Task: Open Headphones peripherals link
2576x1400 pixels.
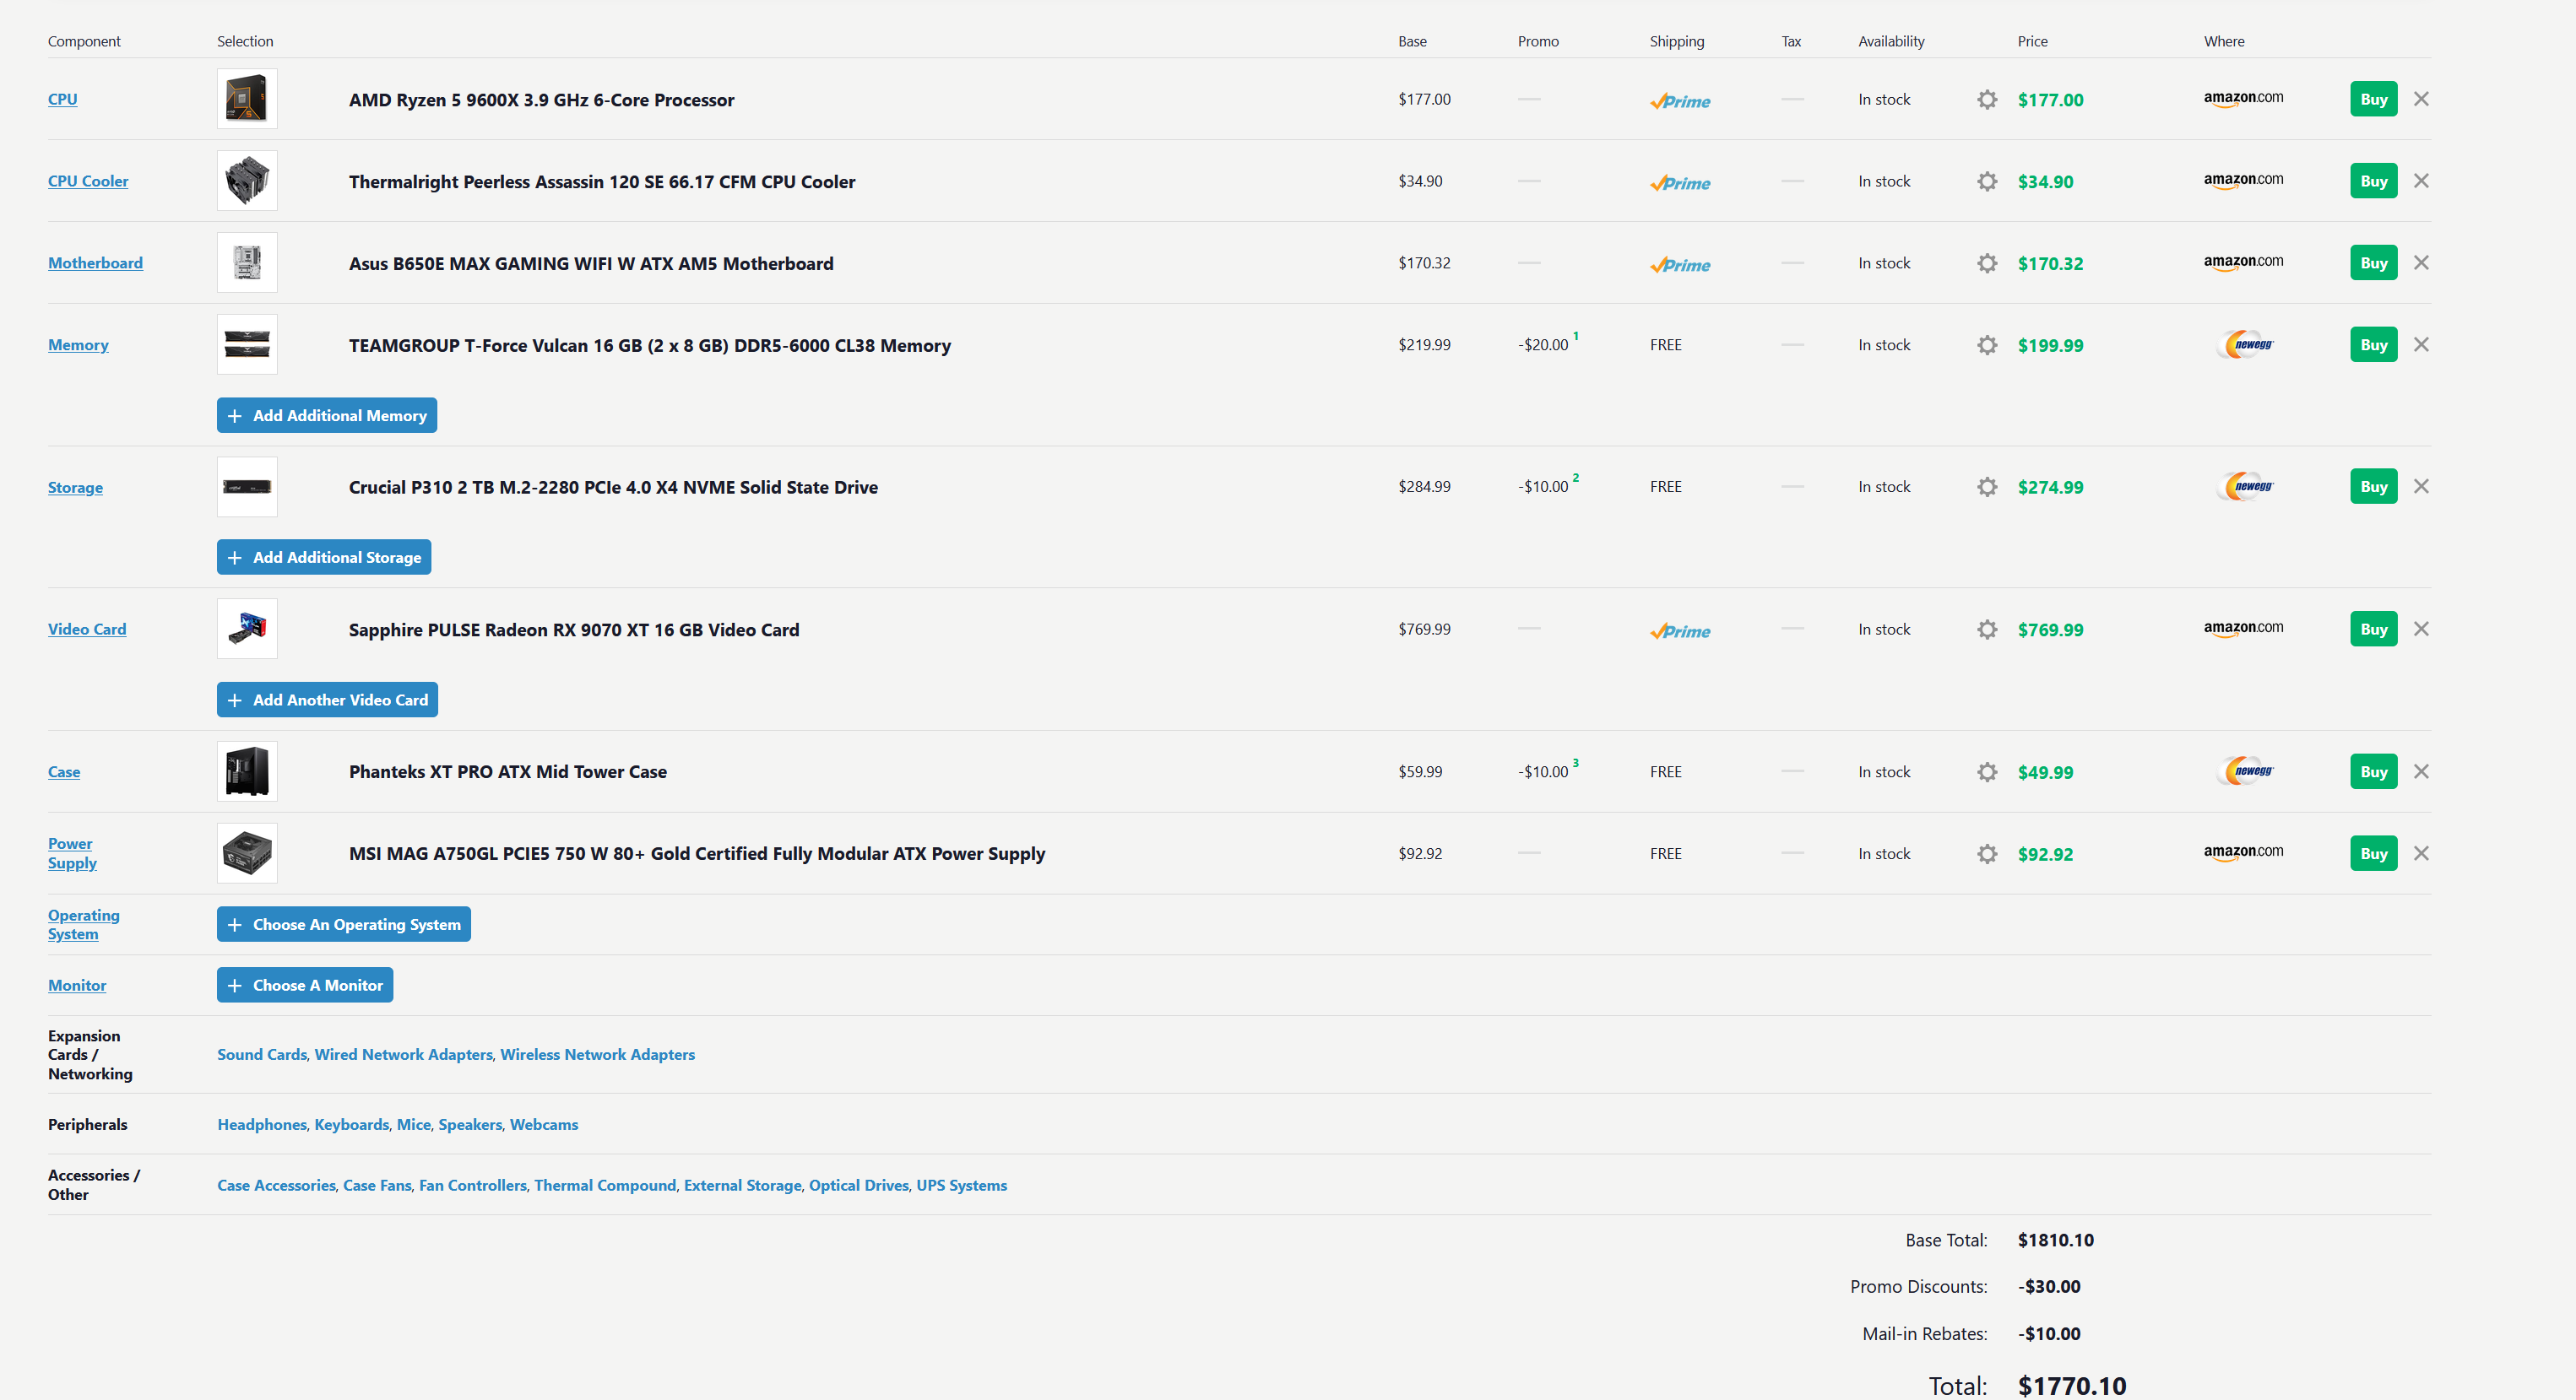Action: pyautogui.click(x=262, y=1124)
